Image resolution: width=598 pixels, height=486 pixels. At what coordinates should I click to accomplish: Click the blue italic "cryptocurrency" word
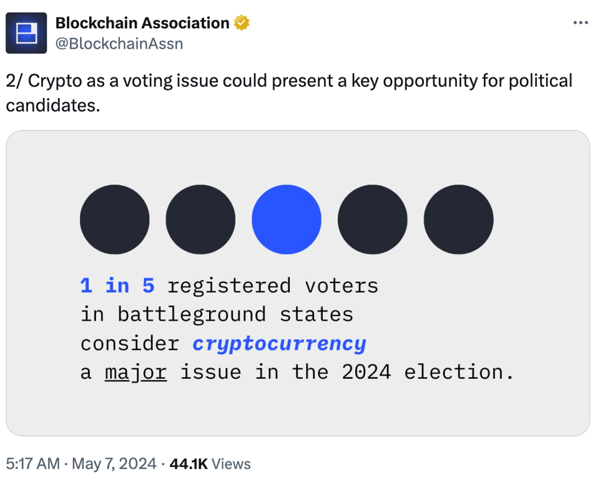[279, 344]
